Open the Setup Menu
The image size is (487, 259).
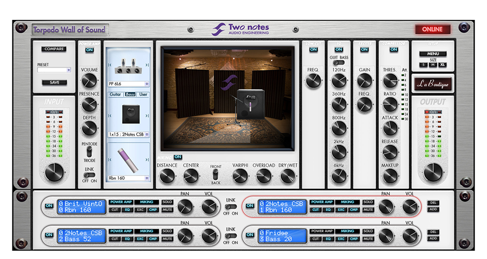tap(432, 54)
